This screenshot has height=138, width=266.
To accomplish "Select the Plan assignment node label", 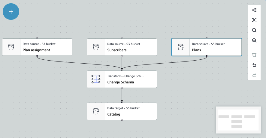I will click(x=36, y=50).
